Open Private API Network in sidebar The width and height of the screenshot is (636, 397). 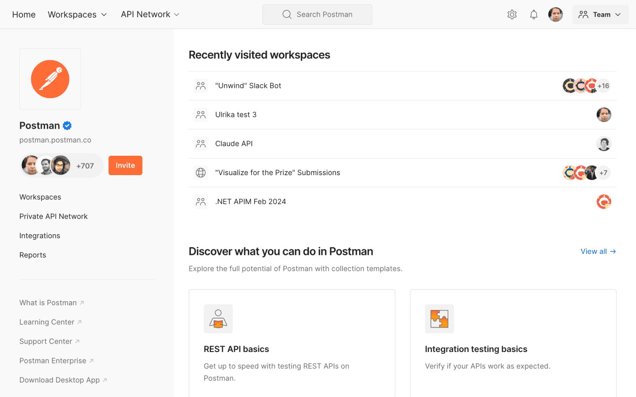(53, 217)
